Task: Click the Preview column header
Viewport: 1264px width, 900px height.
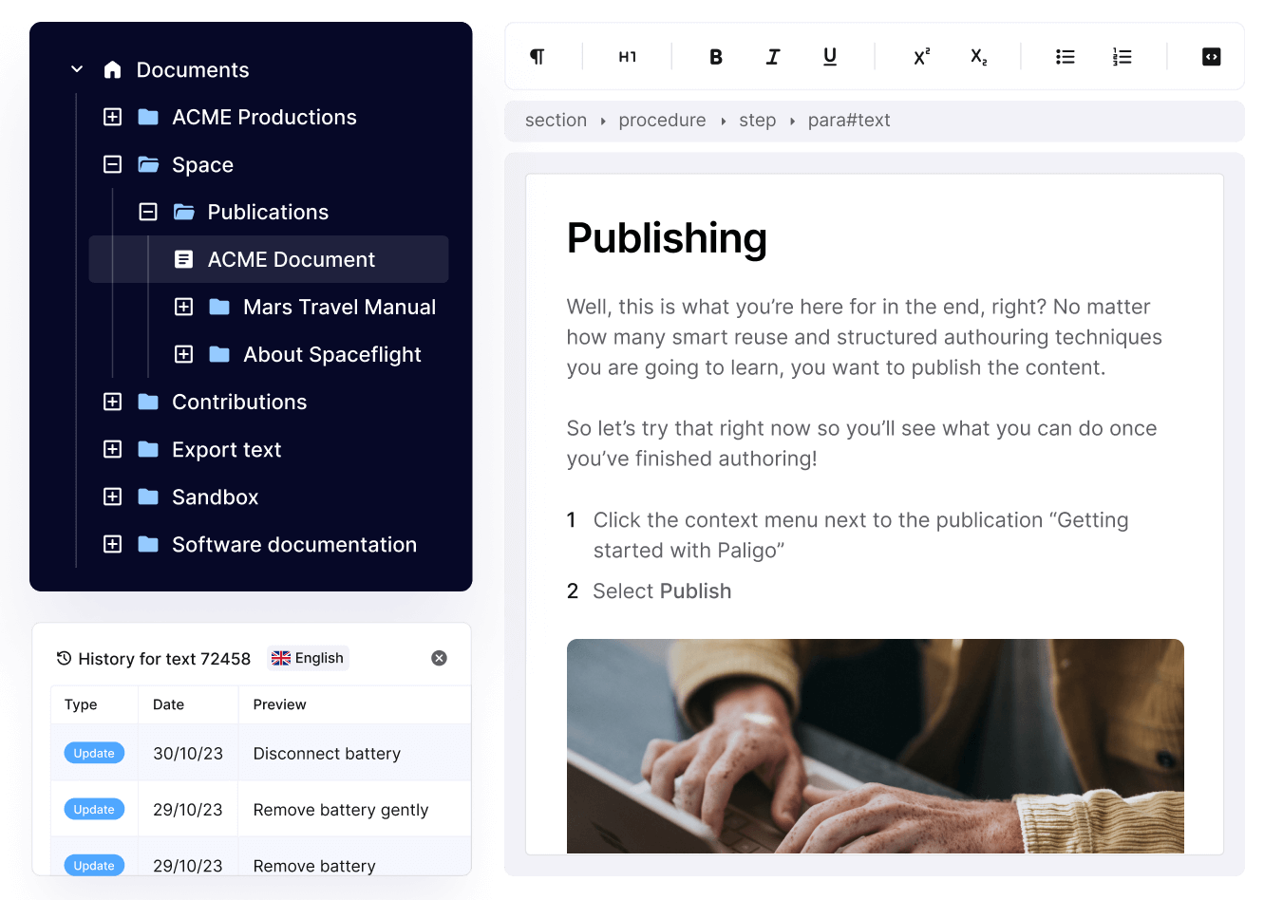Action: point(279,704)
